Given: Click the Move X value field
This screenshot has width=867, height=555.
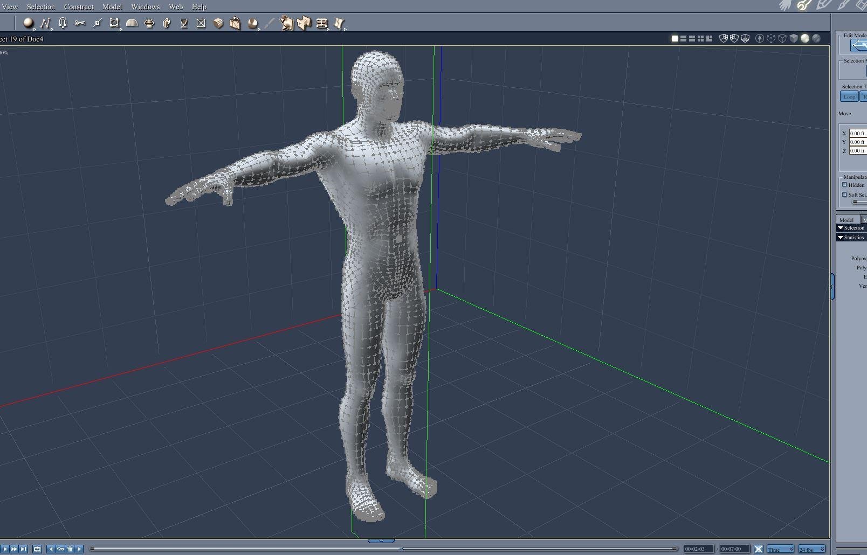Looking at the screenshot, I should 858,133.
